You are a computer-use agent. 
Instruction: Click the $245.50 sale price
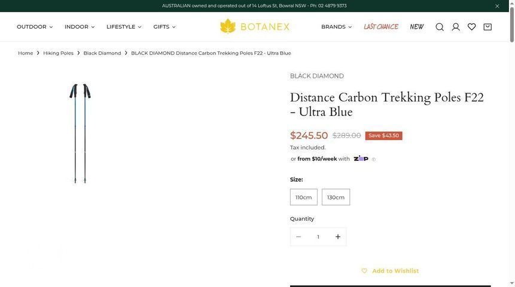coord(309,135)
